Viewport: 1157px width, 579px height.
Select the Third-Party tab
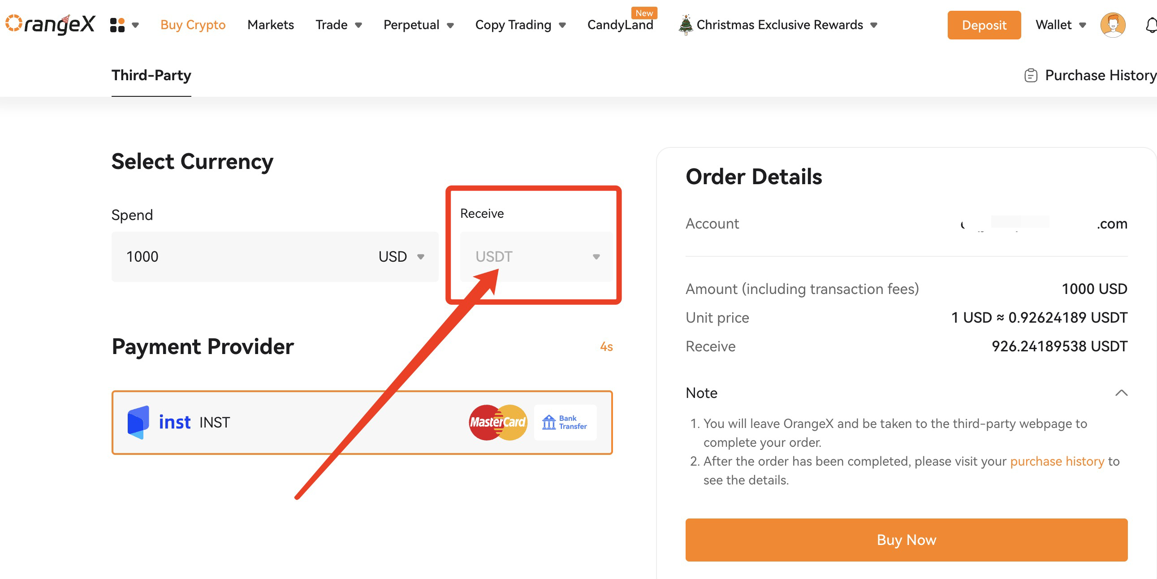(151, 75)
